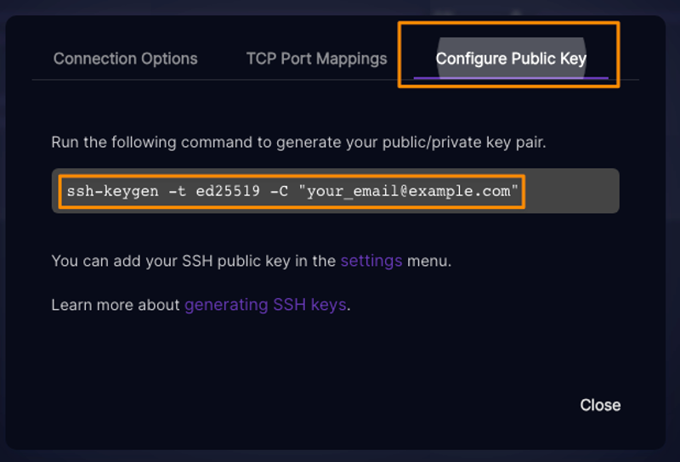This screenshot has width=680, height=462.
Task: Follow the settings link
Action: (371, 261)
